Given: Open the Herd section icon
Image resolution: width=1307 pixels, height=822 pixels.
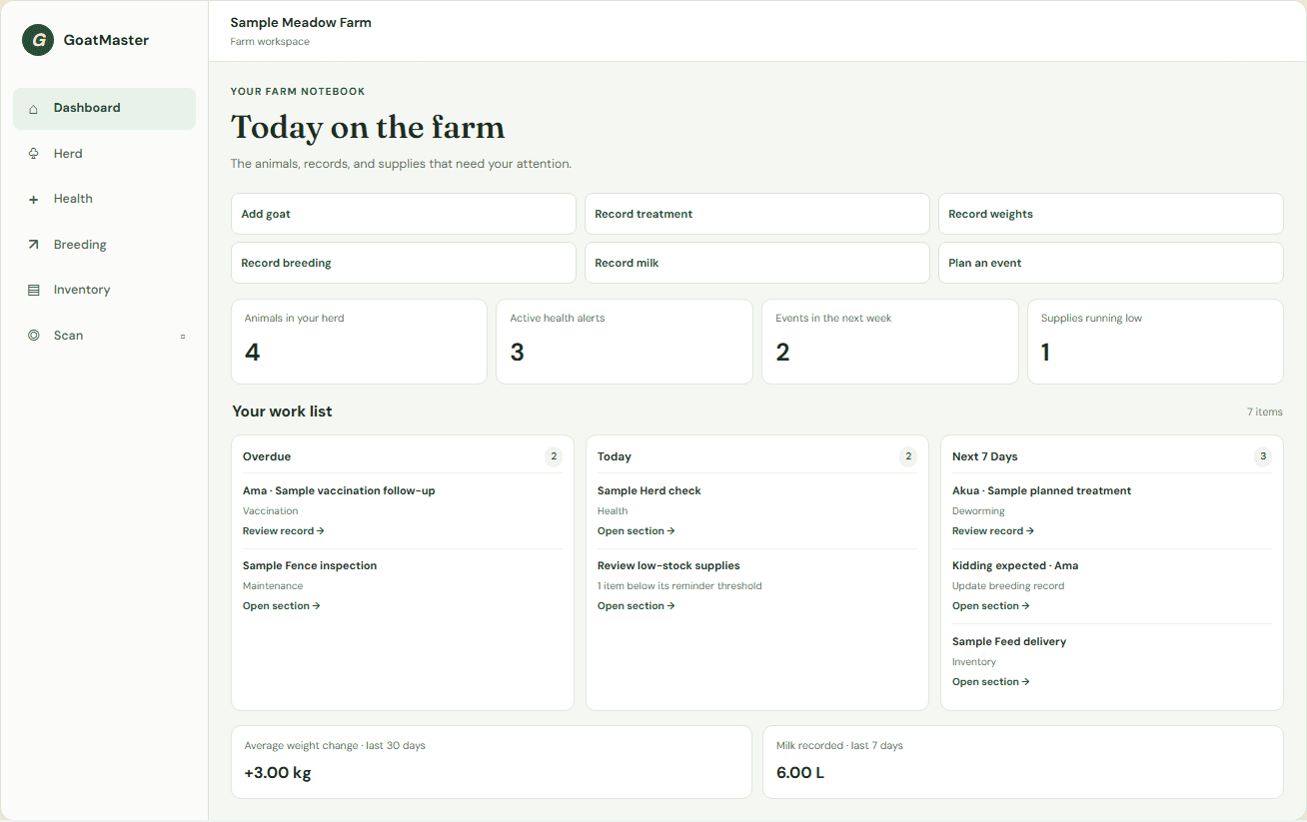Looking at the screenshot, I should (x=33, y=154).
